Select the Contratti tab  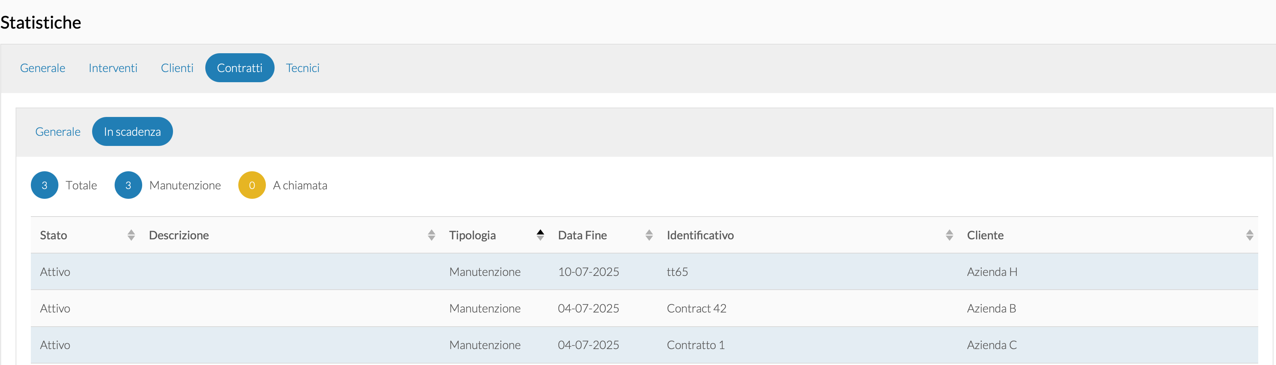tap(240, 68)
